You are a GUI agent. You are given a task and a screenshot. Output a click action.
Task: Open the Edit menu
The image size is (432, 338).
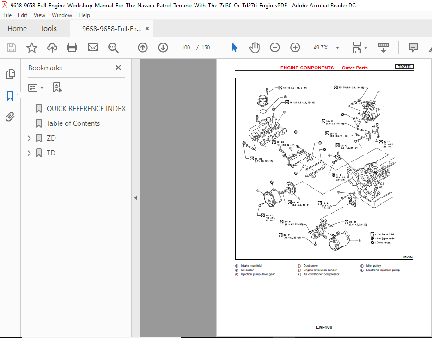pos(23,15)
